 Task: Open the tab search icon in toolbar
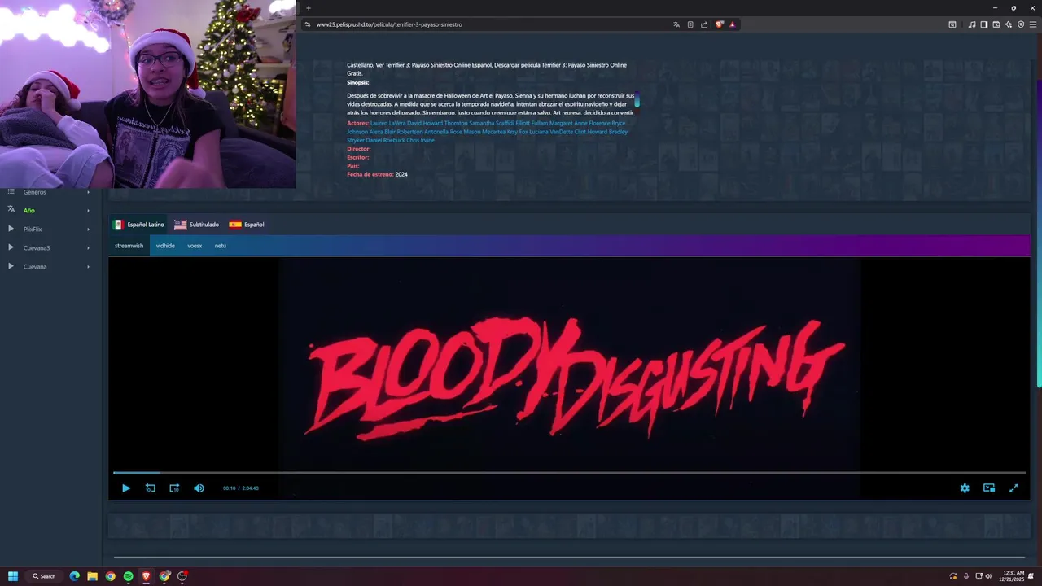[x=952, y=24]
